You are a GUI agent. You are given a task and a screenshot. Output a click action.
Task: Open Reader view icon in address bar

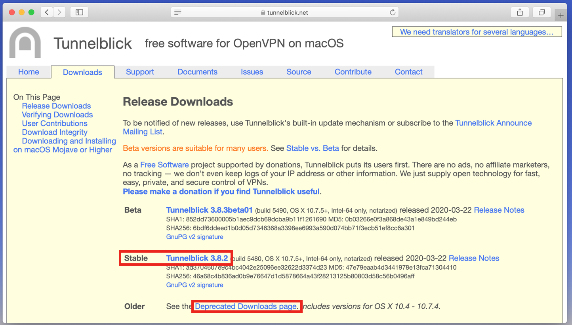[178, 12]
